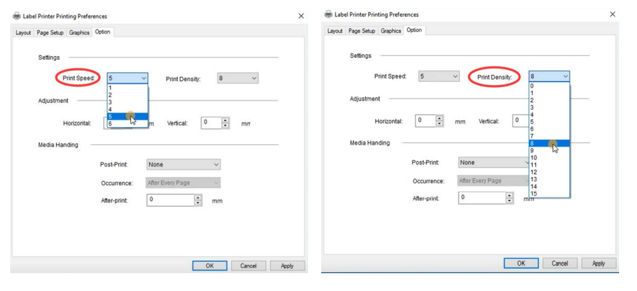The height and width of the screenshot is (291, 637).
Task: Select density 2 in the open Print Density list
Action: click(x=549, y=100)
